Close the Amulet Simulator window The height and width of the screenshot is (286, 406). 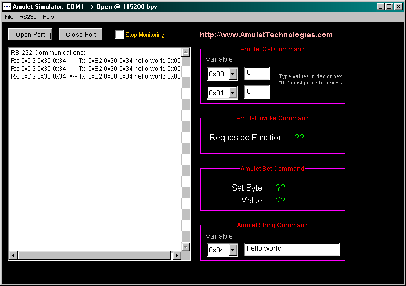398,7
